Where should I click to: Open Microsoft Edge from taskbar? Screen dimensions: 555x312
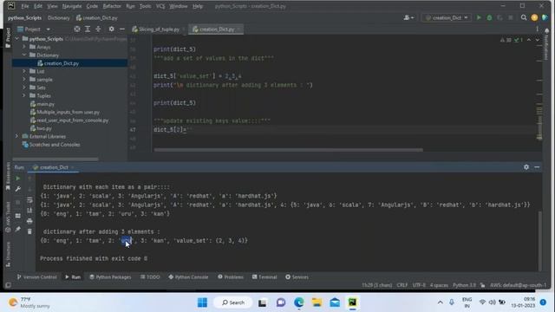298,302
